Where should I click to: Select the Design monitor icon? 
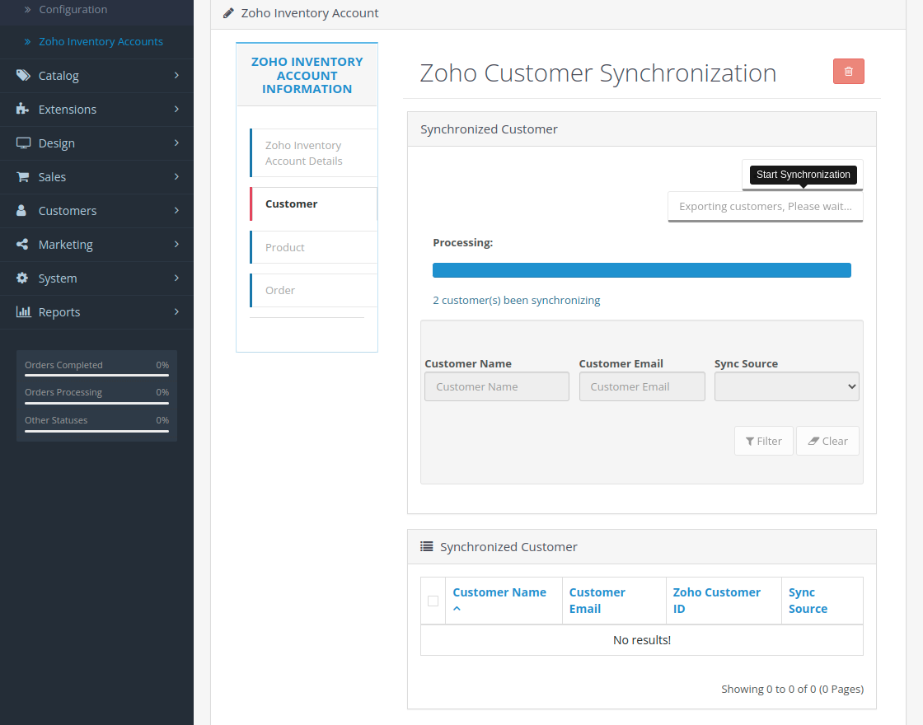(23, 143)
